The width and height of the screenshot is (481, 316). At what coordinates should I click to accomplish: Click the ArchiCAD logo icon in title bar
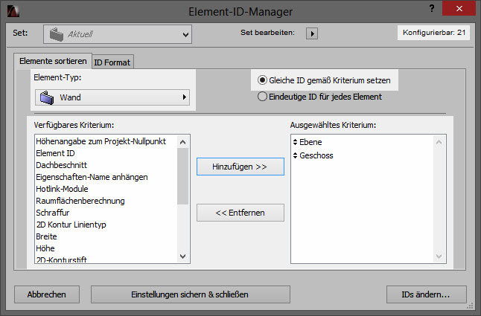coord(13,11)
